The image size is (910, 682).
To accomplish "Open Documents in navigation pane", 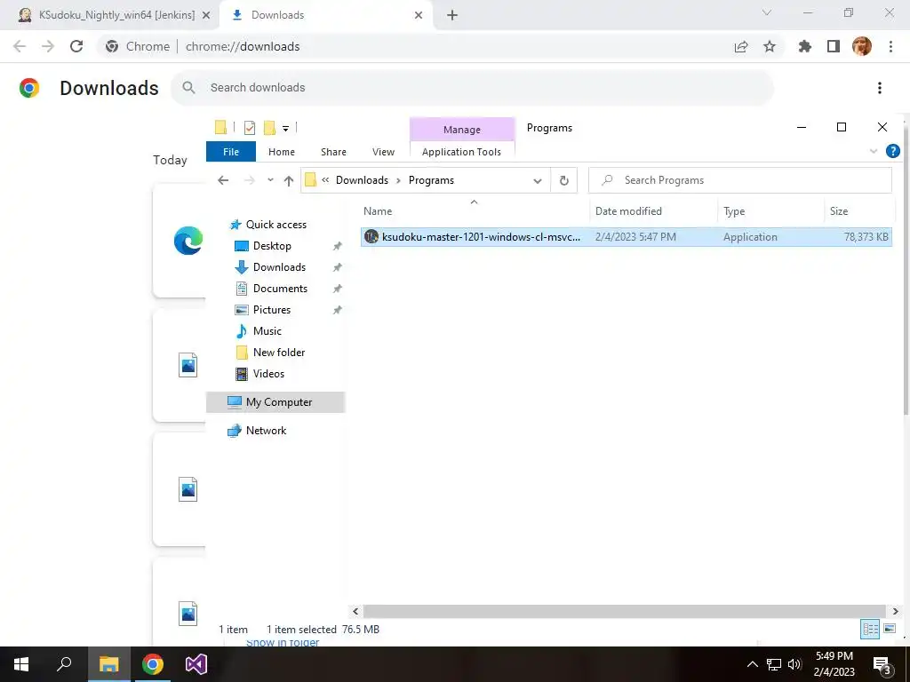I will [280, 289].
